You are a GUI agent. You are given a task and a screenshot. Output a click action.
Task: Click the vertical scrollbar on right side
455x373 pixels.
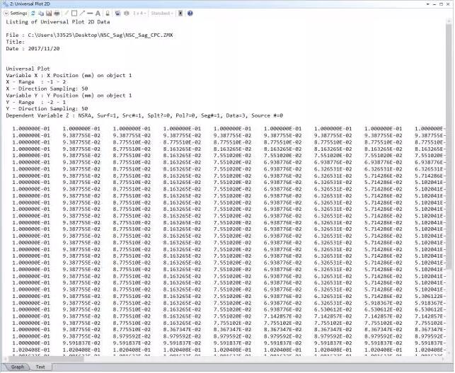tap(450, 177)
